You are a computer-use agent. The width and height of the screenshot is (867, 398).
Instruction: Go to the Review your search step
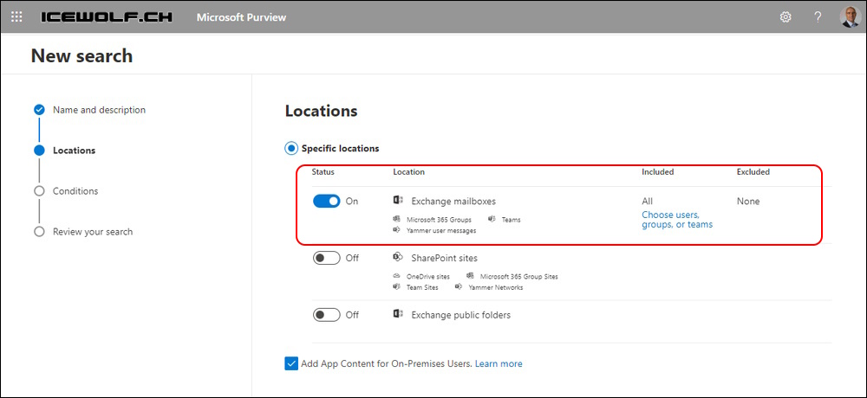93,232
